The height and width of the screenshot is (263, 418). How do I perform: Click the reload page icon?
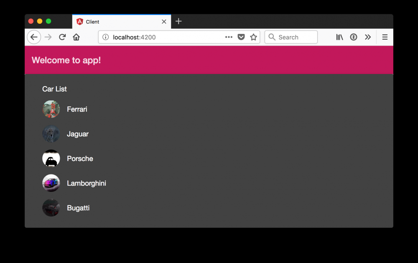click(x=62, y=37)
